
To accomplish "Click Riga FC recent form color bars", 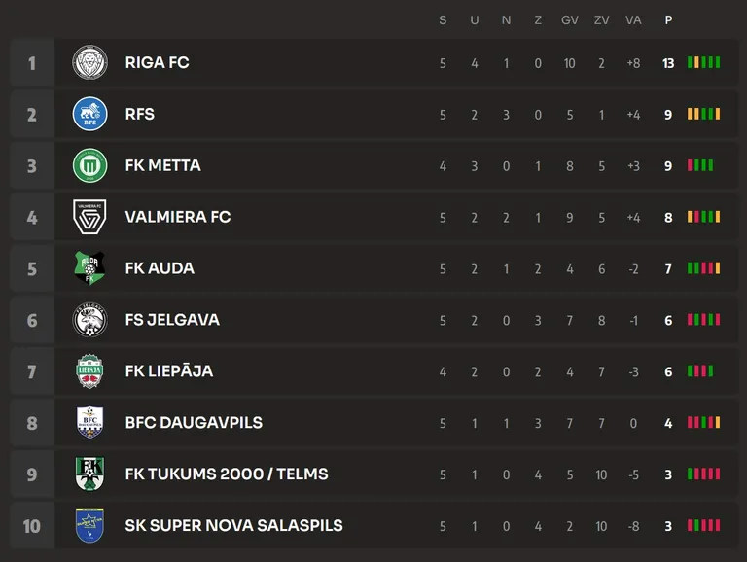I will pyautogui.click(x=703, y=62).
